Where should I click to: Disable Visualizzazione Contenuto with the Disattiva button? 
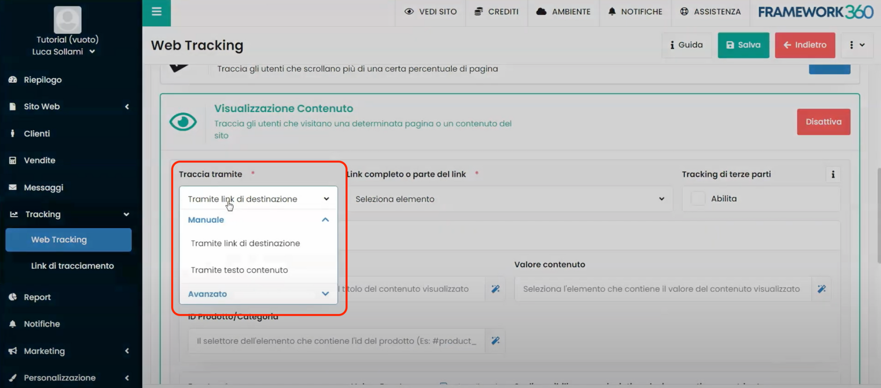point(823,122)
